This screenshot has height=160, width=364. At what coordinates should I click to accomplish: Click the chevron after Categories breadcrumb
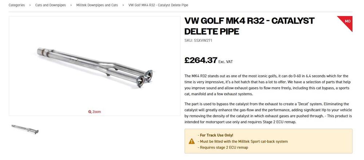coord(30,5)
